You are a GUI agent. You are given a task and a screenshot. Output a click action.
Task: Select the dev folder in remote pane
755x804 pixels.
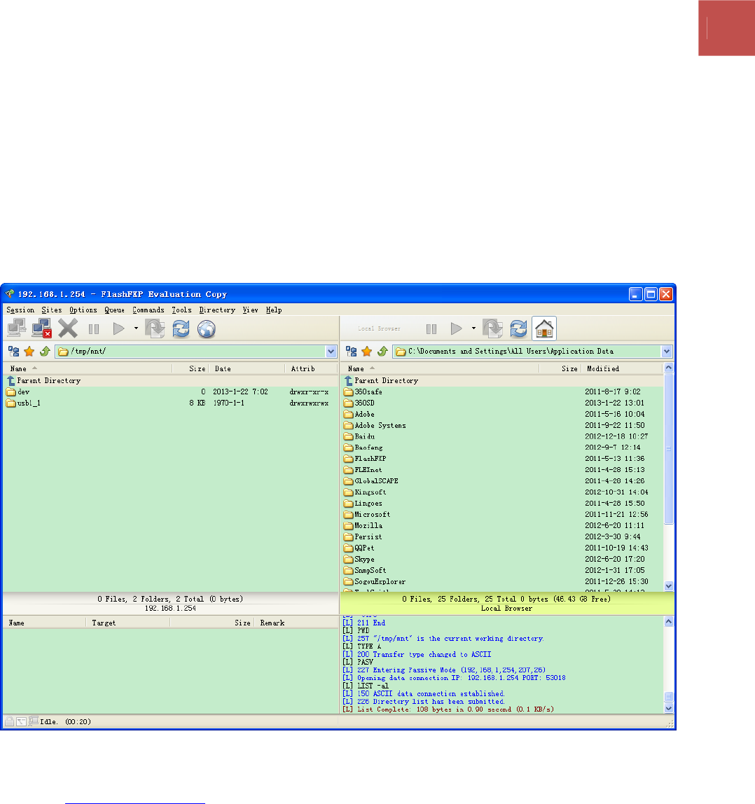[x=170, y=391]
